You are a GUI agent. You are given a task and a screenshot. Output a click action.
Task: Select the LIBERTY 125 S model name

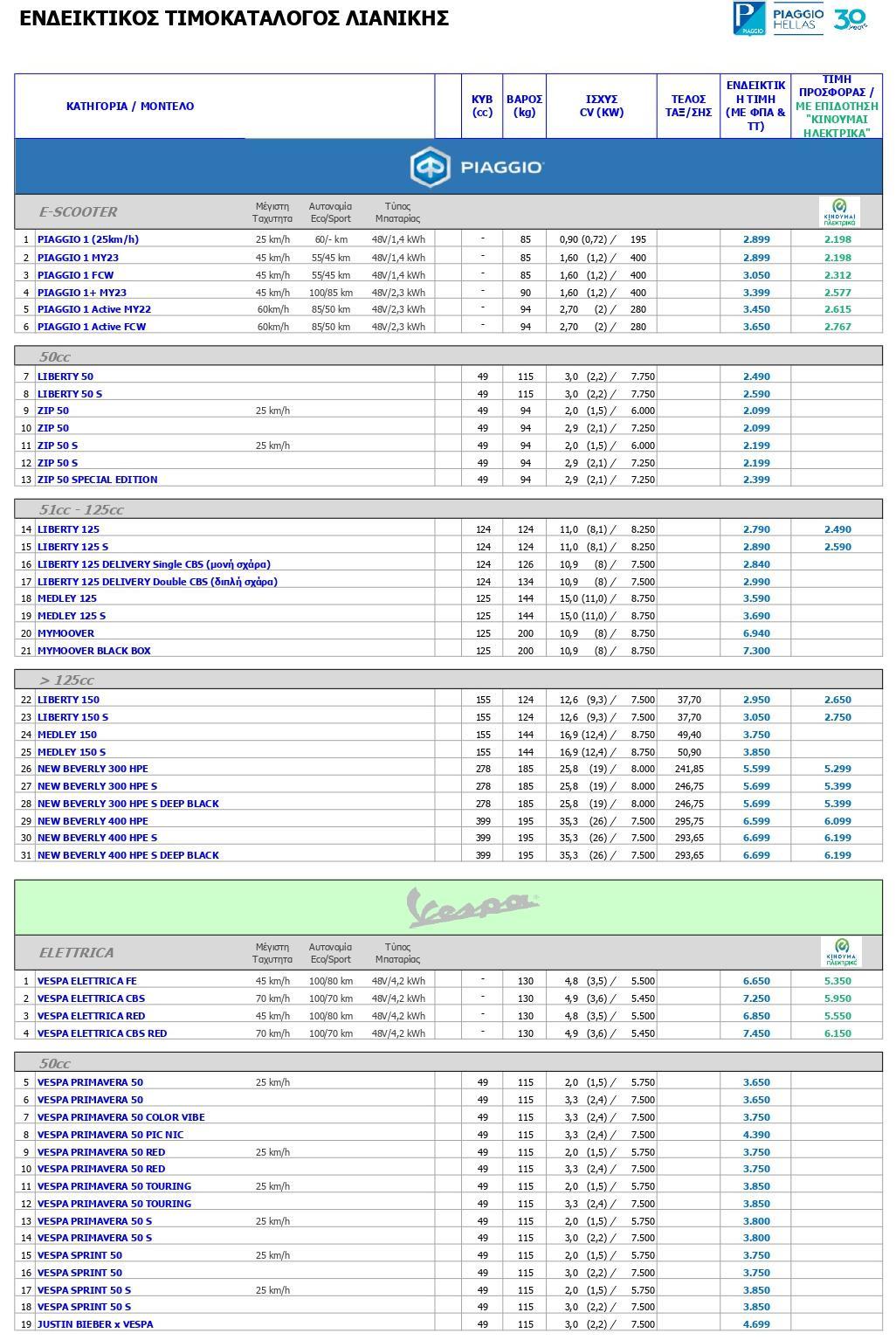click(73, 547)
